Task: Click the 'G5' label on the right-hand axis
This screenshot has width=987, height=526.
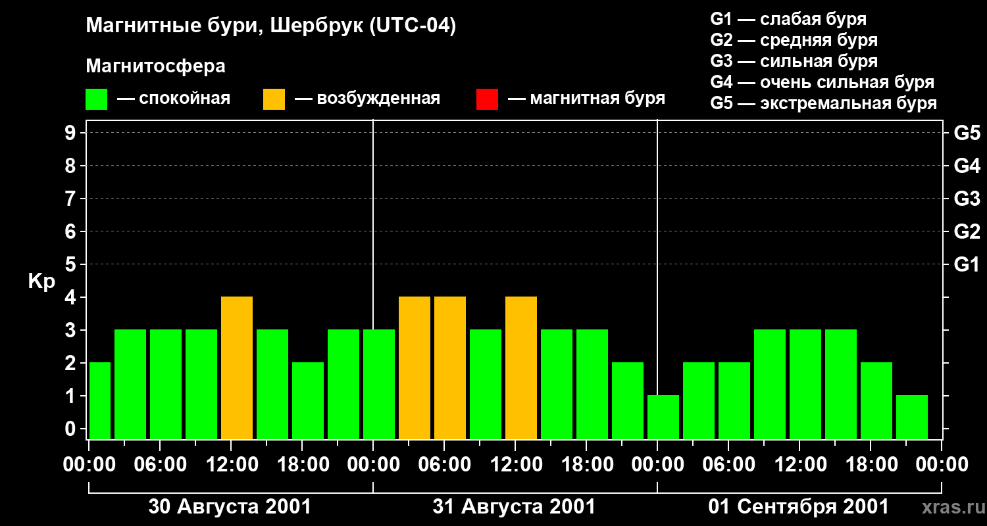Action: click(967, 133)
